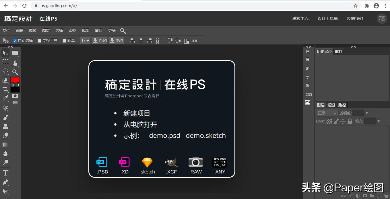
Task: Open the 滤镜 menu
Action: pyautogui.click(x=72, y=30)
